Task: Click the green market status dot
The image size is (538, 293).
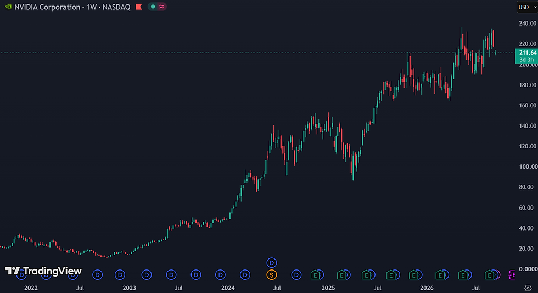Action: (x=153, y=7)
